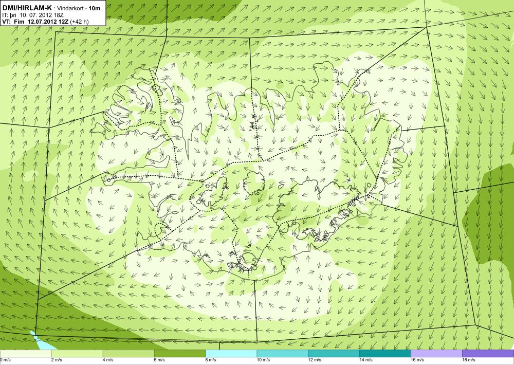The image size is (514, 365).
Task: Click the 0–2 m/s palest legend swatch
Action: (x=26, y=354)
